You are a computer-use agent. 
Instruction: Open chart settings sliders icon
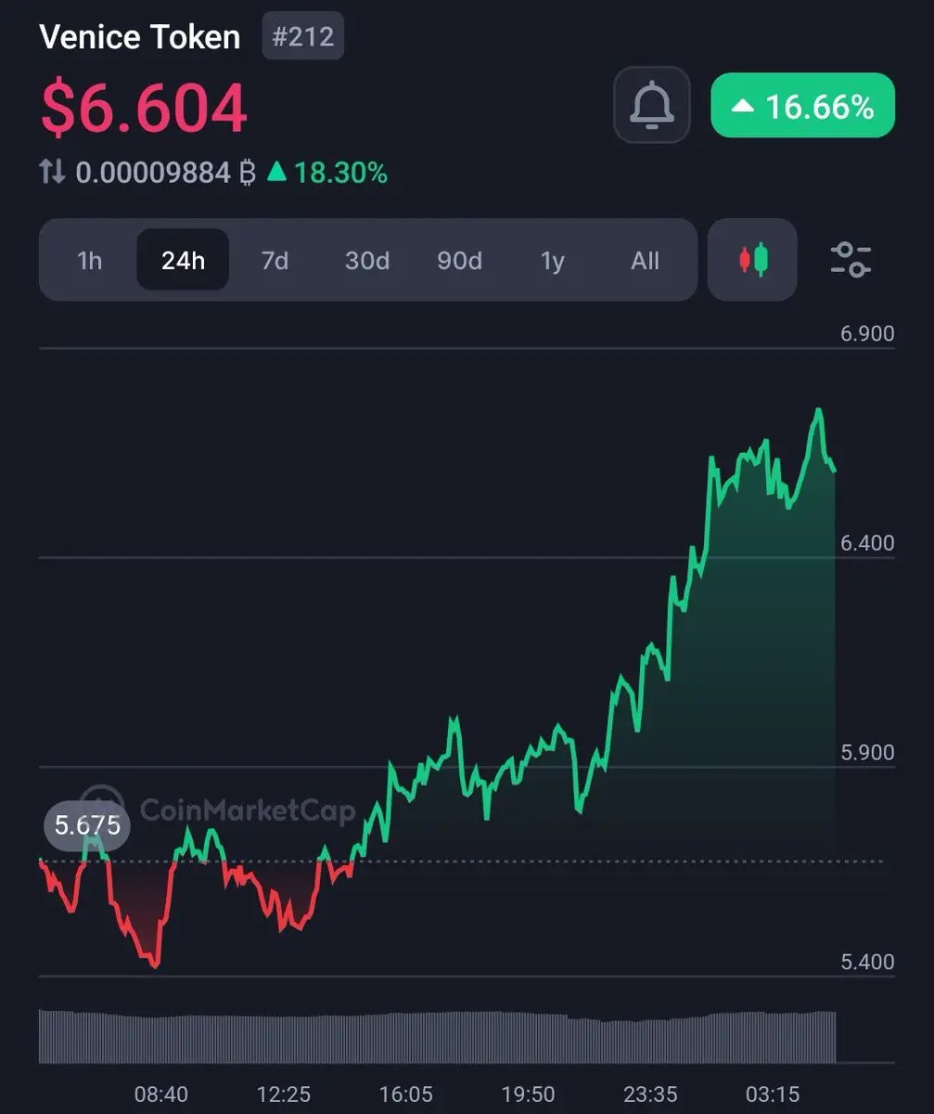(851, 259)
